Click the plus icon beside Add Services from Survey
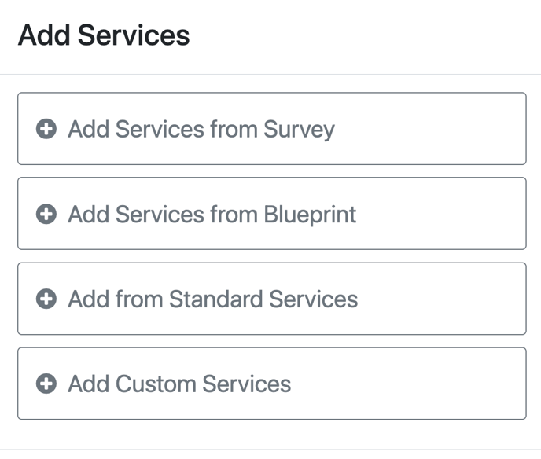Viewport: 541px width, 459px height. tap(46, 129)
